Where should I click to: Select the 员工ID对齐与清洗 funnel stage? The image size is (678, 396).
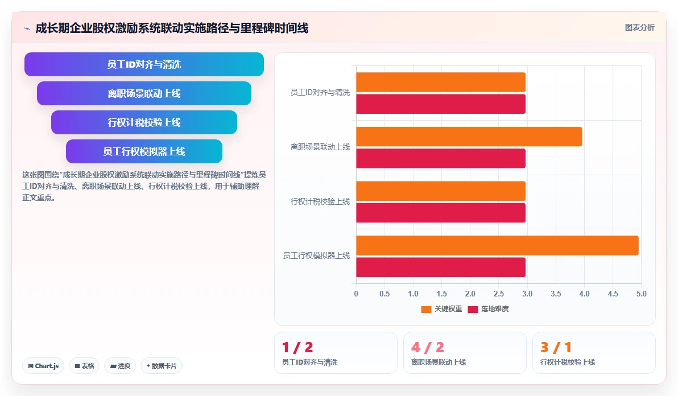click(144, 64)
